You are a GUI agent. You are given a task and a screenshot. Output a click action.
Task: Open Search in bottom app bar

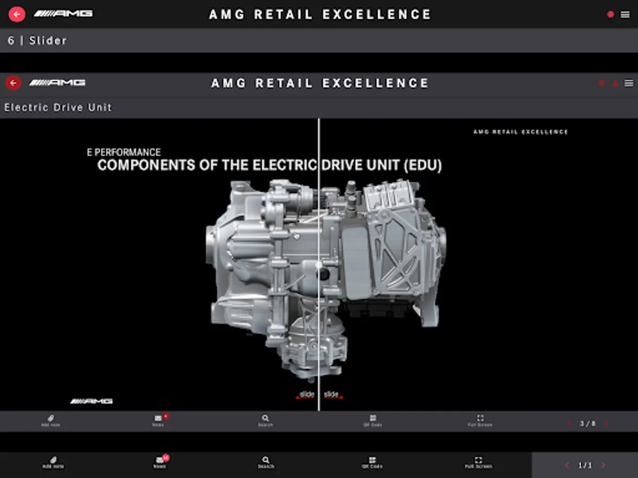coord(266,463)
